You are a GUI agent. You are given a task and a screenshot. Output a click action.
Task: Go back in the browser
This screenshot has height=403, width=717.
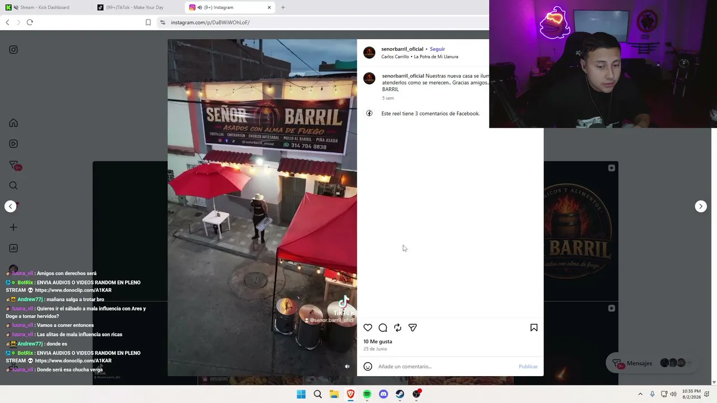(x=7, y=22)
